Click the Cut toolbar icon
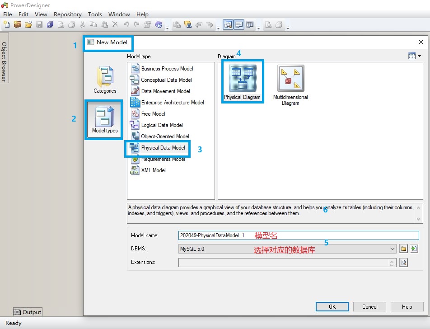 pyautogui.click(x=83, y=24)
